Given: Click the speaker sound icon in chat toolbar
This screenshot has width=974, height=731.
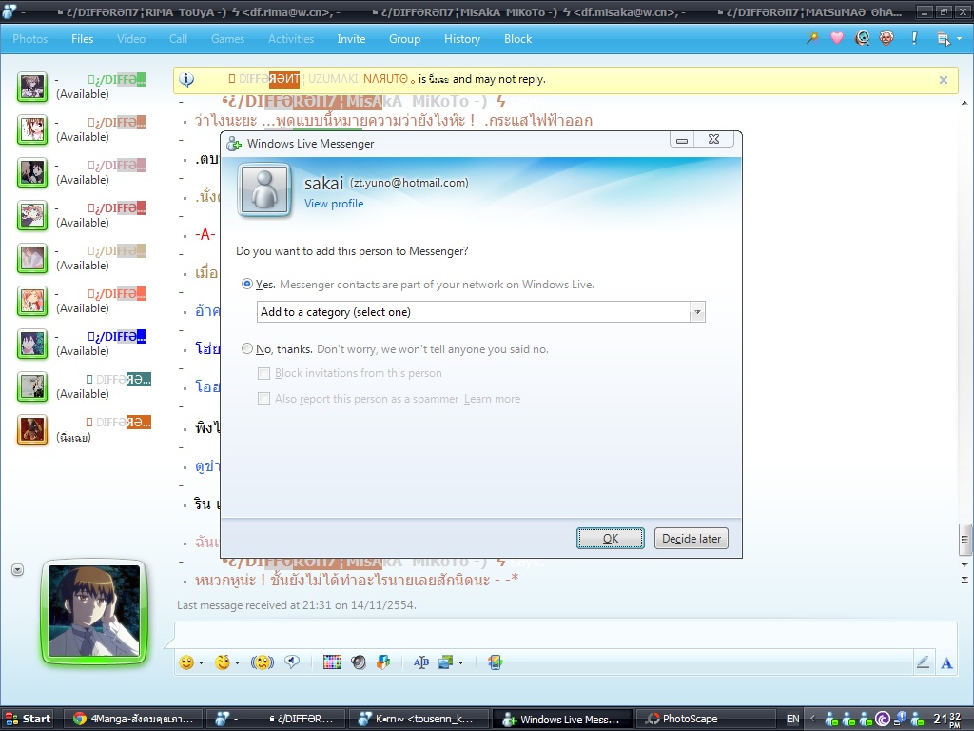Looking at the screenshot, I should click(x=359, y=662).
